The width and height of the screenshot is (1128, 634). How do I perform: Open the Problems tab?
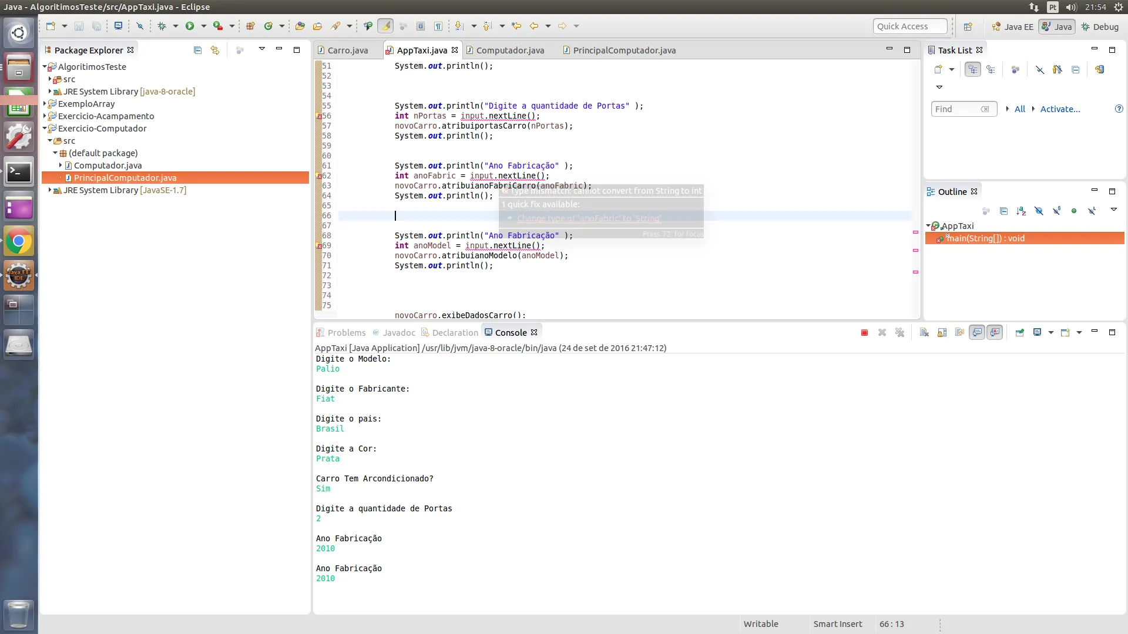click(x=346, y=333)
